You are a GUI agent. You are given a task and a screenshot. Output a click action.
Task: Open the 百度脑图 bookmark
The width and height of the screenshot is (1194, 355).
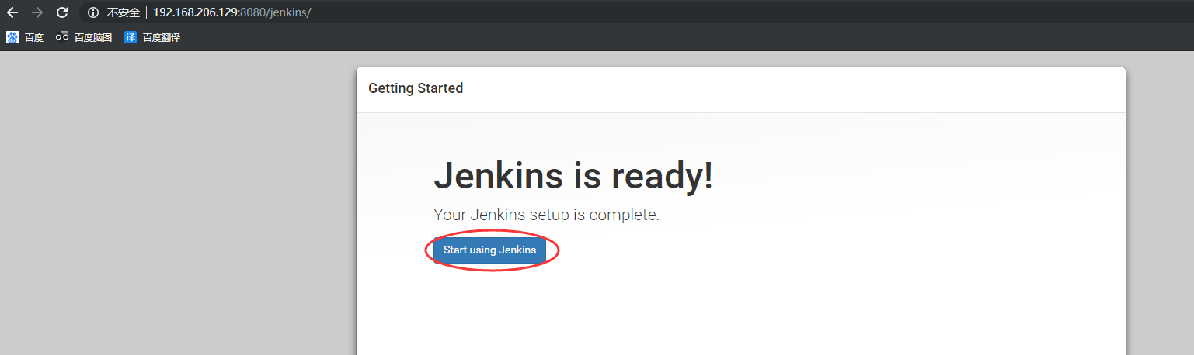84,37
